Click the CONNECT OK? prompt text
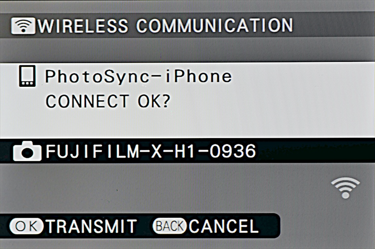Viewport: 375px width, 249px height. (108, 101)
